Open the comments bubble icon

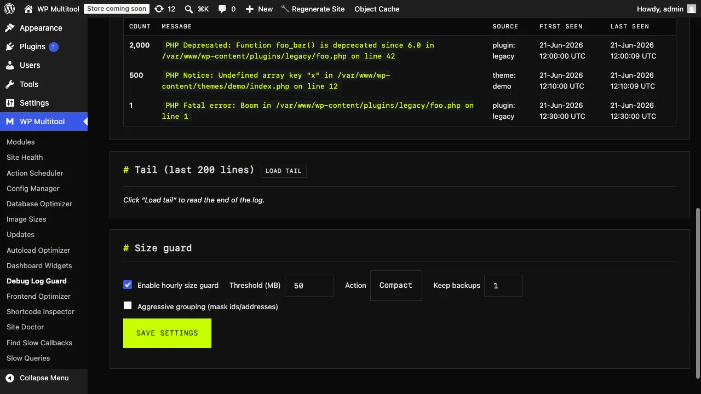pyautogui.click(x=222, y=9)
